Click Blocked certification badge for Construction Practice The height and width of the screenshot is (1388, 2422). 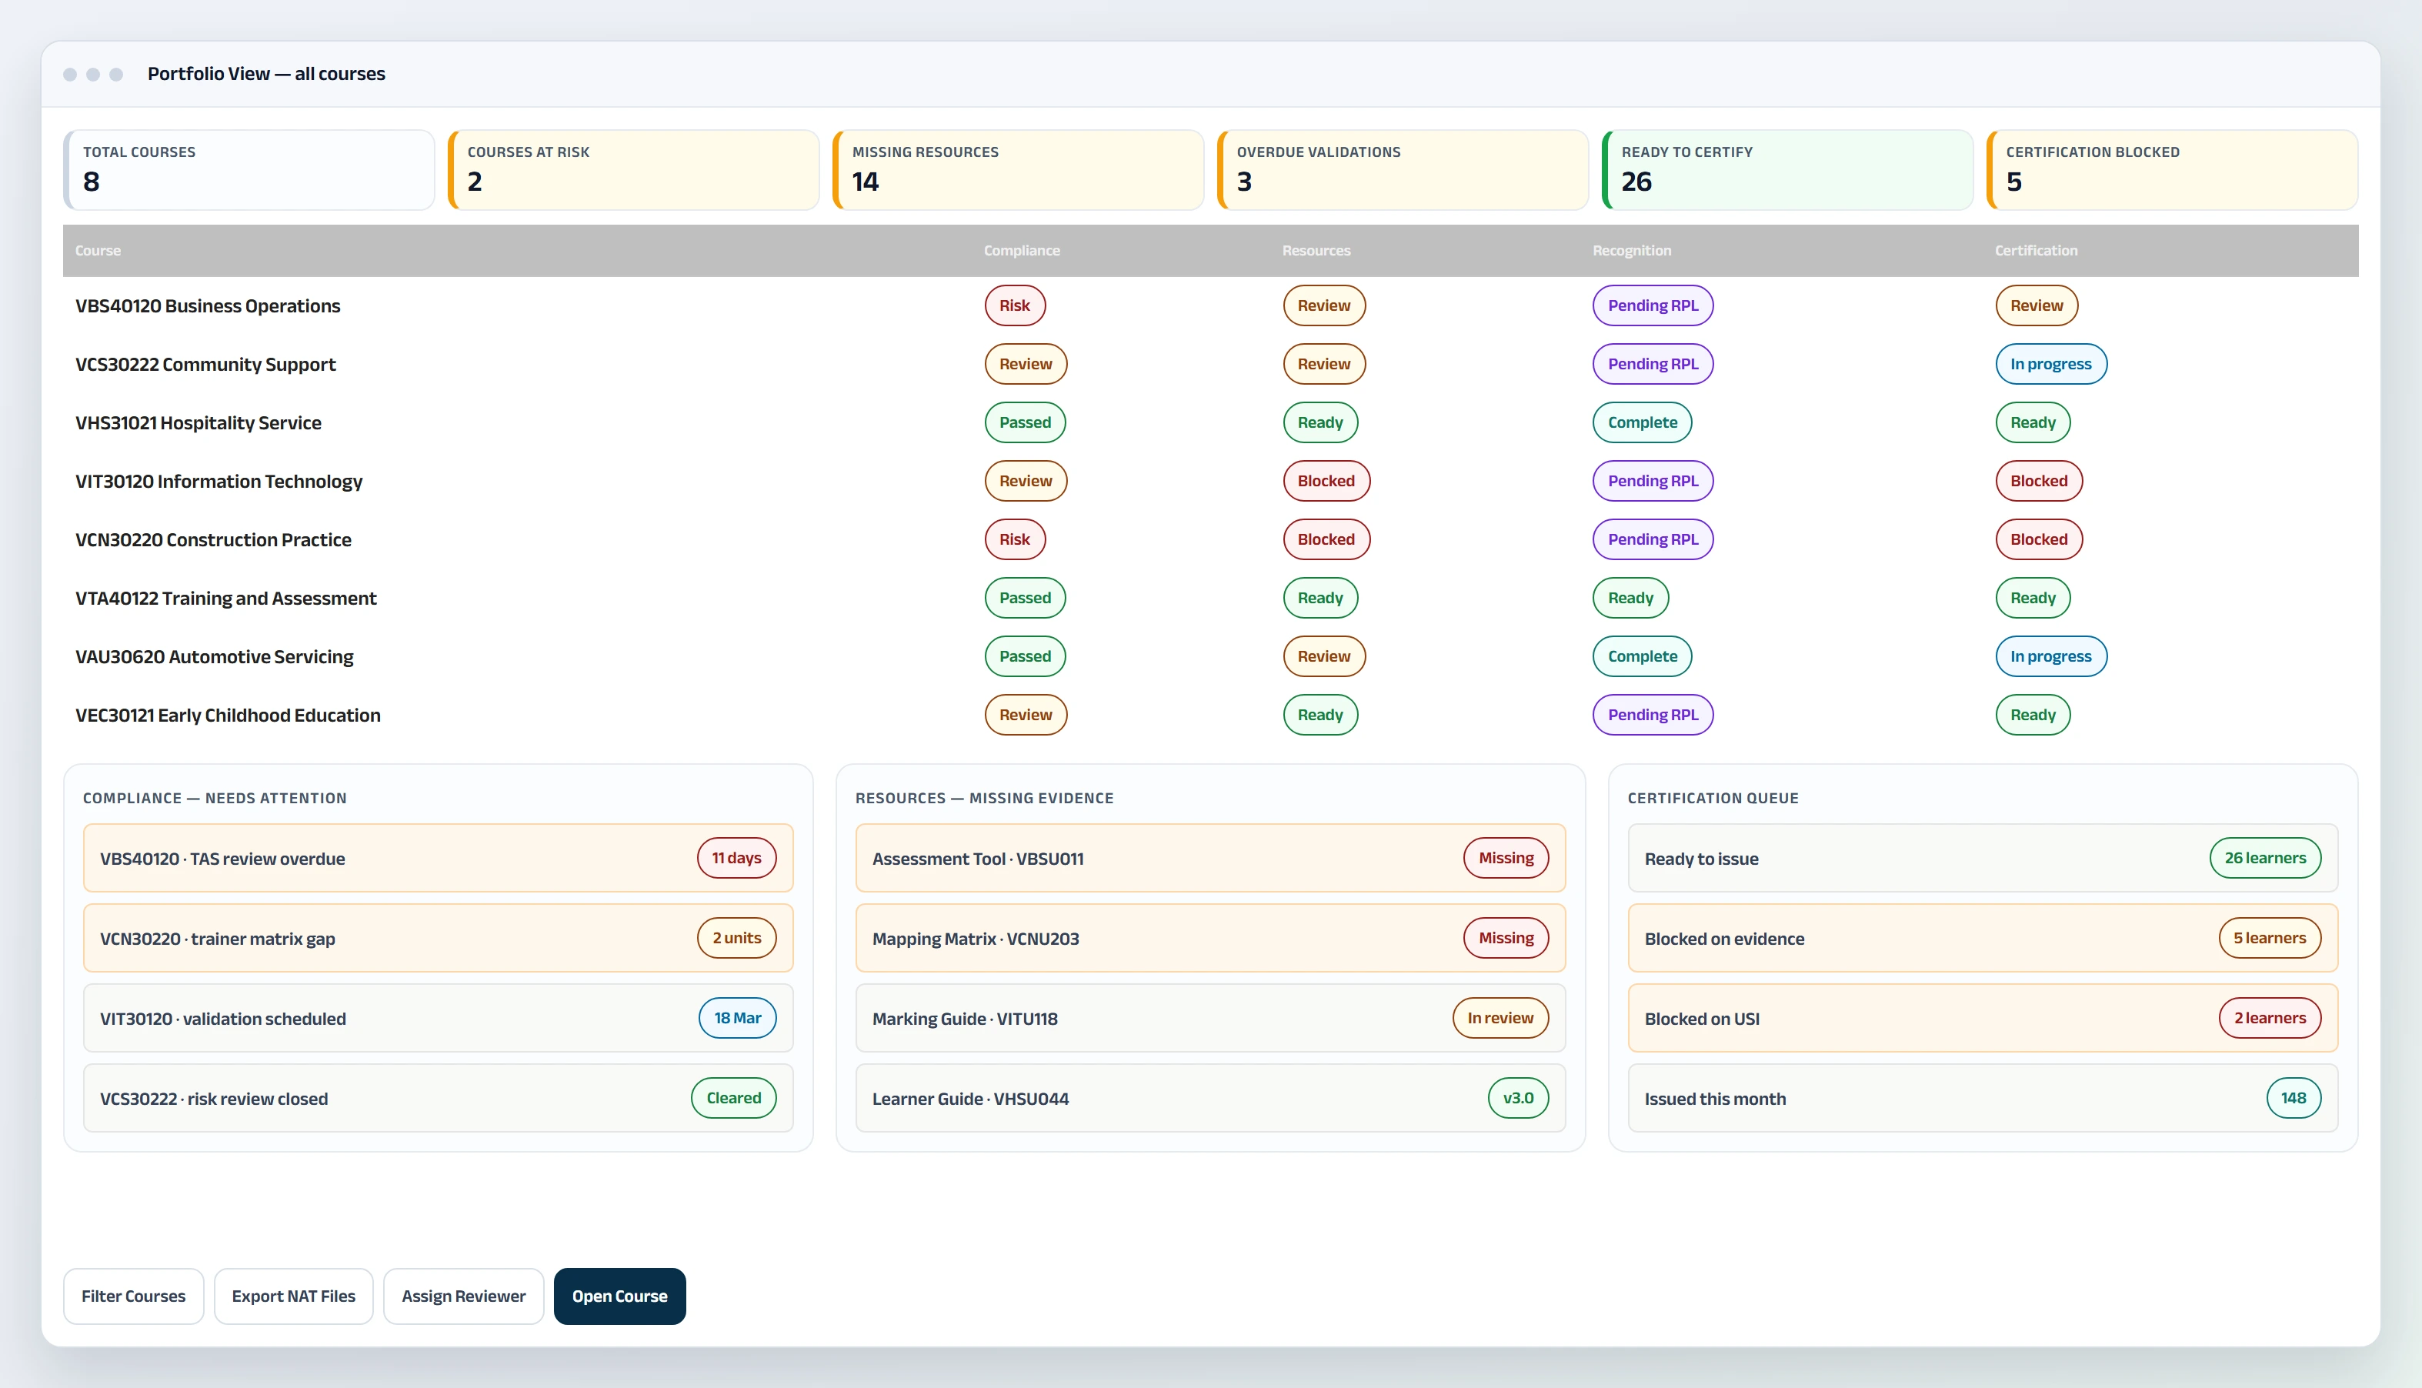click(2039, 539)
